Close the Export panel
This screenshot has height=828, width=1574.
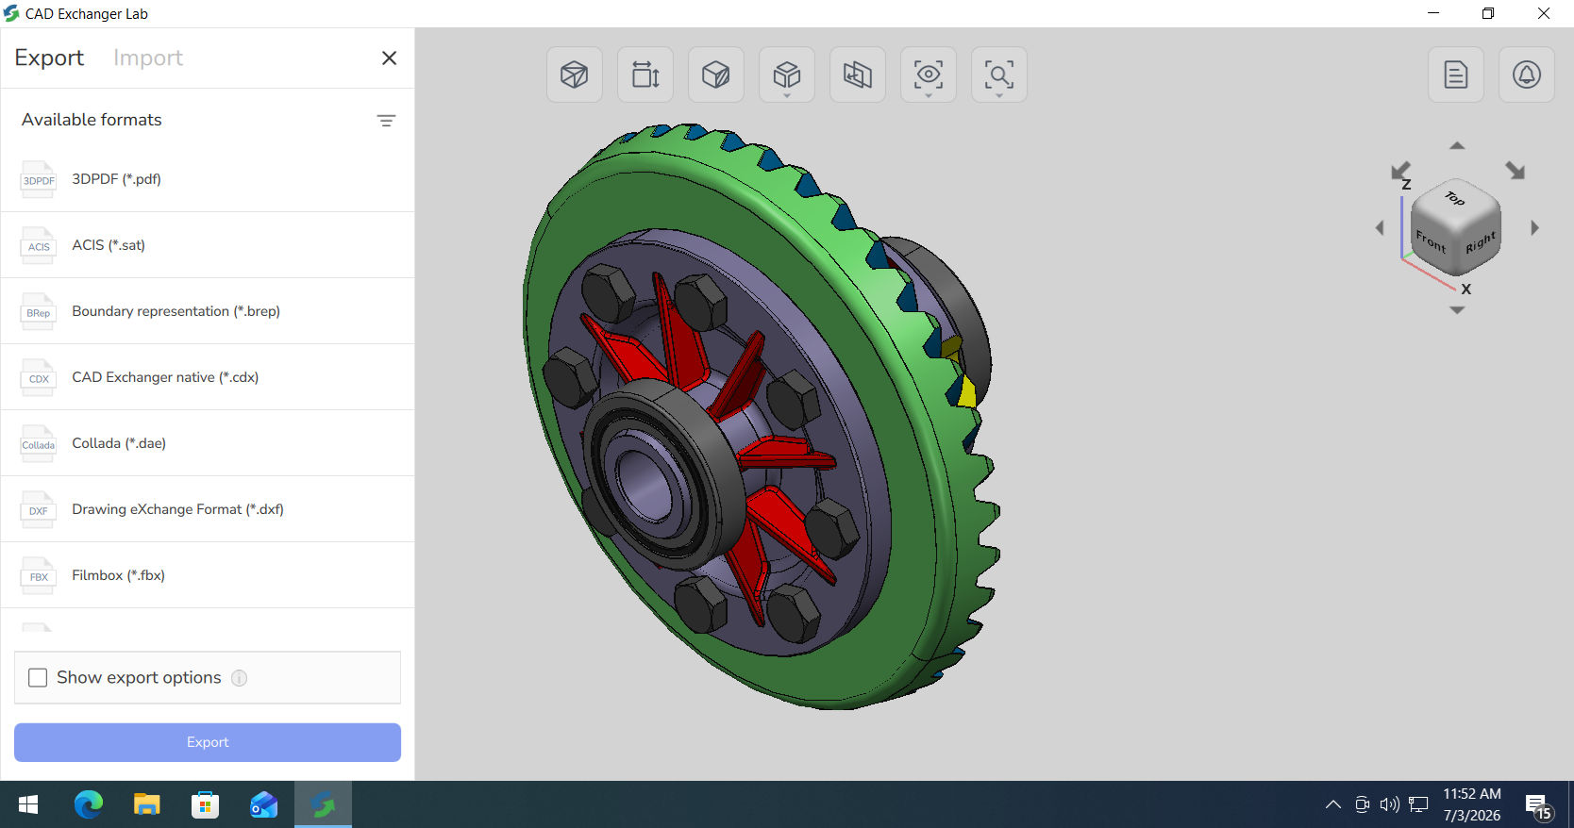click(389, 58)
